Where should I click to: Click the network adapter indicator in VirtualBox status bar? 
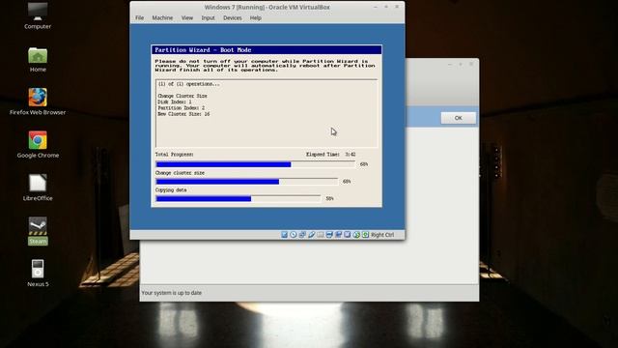[302, 235]
